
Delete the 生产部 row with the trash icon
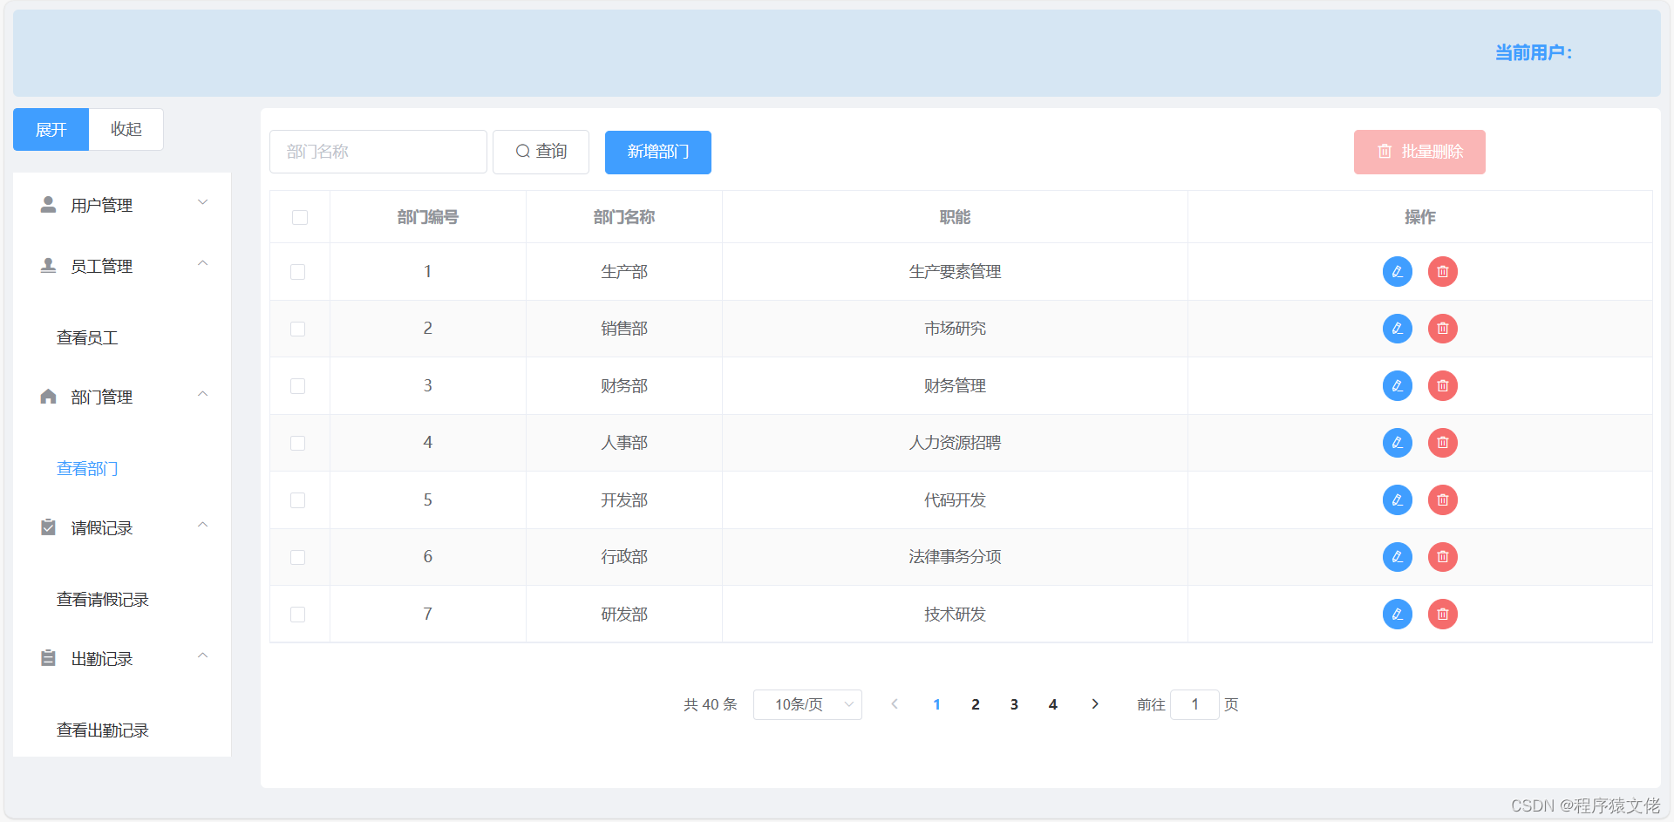1443,272
